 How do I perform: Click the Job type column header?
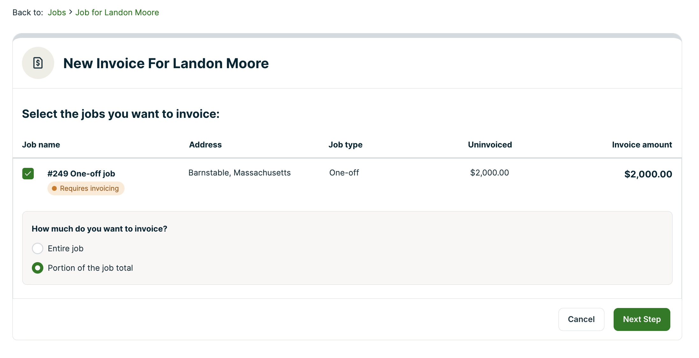tap(345, 145)
